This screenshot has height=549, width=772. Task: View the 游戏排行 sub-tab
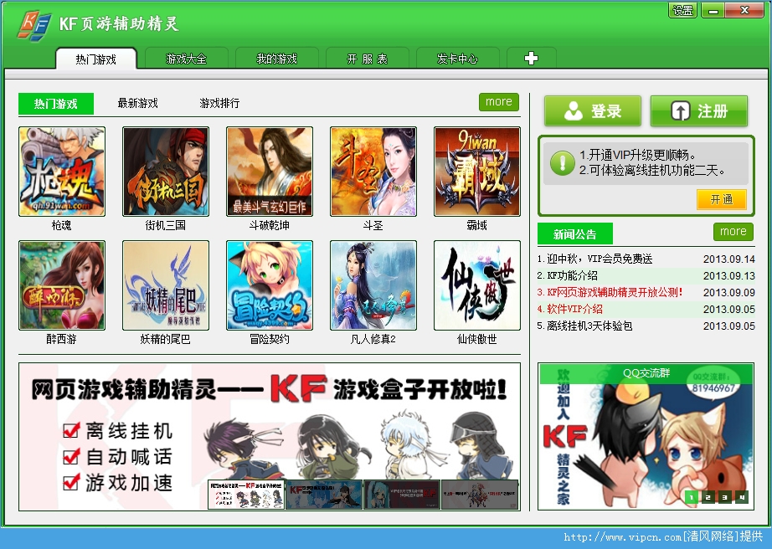pos(219,103)
